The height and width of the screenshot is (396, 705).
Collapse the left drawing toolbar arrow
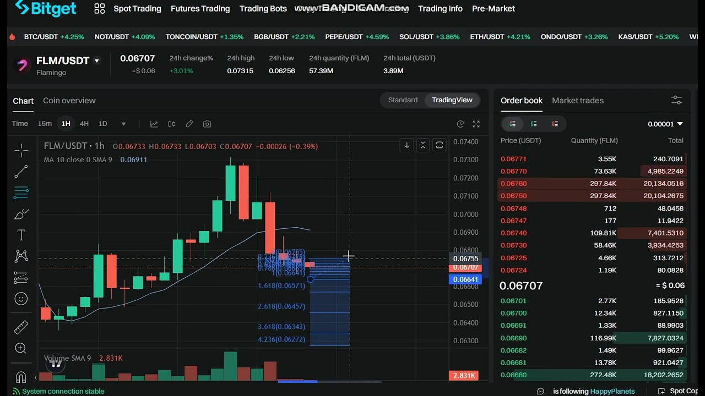coord(35,377)
